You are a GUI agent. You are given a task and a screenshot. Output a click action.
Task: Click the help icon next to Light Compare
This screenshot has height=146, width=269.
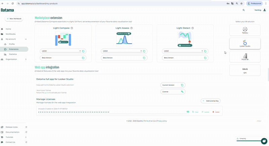coord(72,28)
